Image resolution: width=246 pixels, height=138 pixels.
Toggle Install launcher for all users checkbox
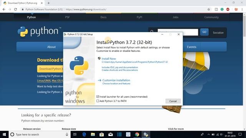(x=98, y=97)
